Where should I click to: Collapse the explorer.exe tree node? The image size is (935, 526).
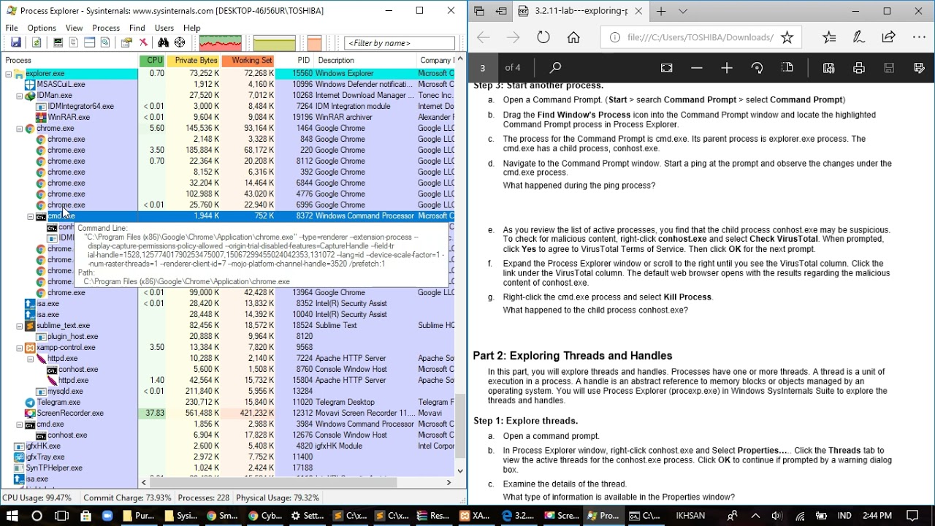9,74
